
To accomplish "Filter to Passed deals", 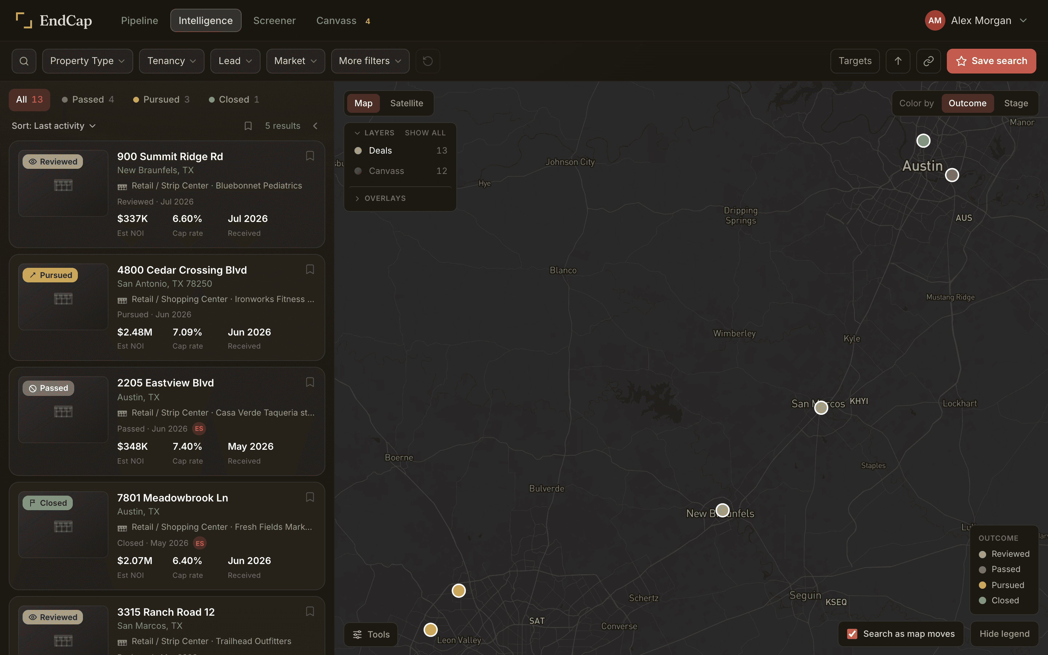I will coord(88,100).
